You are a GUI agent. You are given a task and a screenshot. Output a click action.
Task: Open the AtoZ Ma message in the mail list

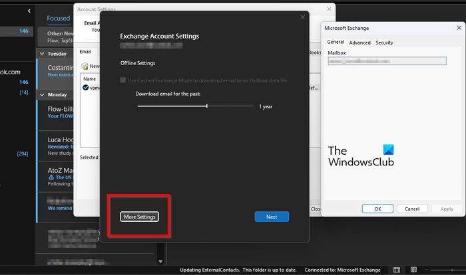point(55,177)
